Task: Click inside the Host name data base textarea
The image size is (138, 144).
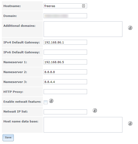Action: (83, 125)
